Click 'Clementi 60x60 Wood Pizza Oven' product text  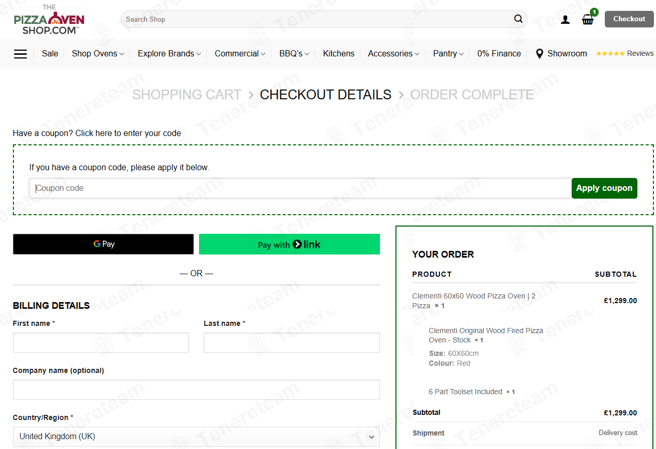click(x=474, y=301)
